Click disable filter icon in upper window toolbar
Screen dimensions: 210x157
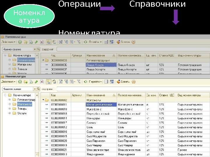click(x=79, y=42)
